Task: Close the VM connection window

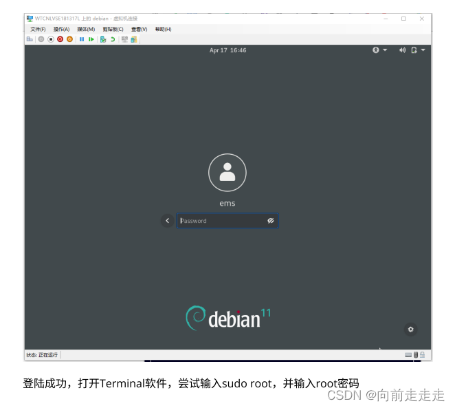Action: (x=421, y=19)
